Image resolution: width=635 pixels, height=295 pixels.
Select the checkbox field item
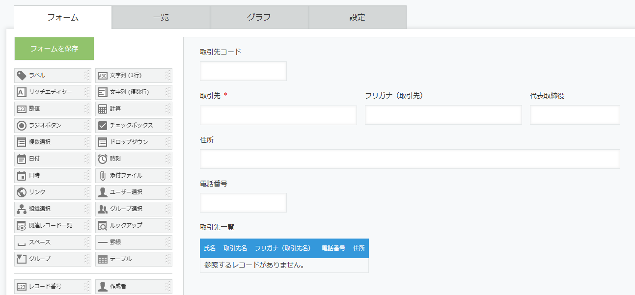point(131,126)
